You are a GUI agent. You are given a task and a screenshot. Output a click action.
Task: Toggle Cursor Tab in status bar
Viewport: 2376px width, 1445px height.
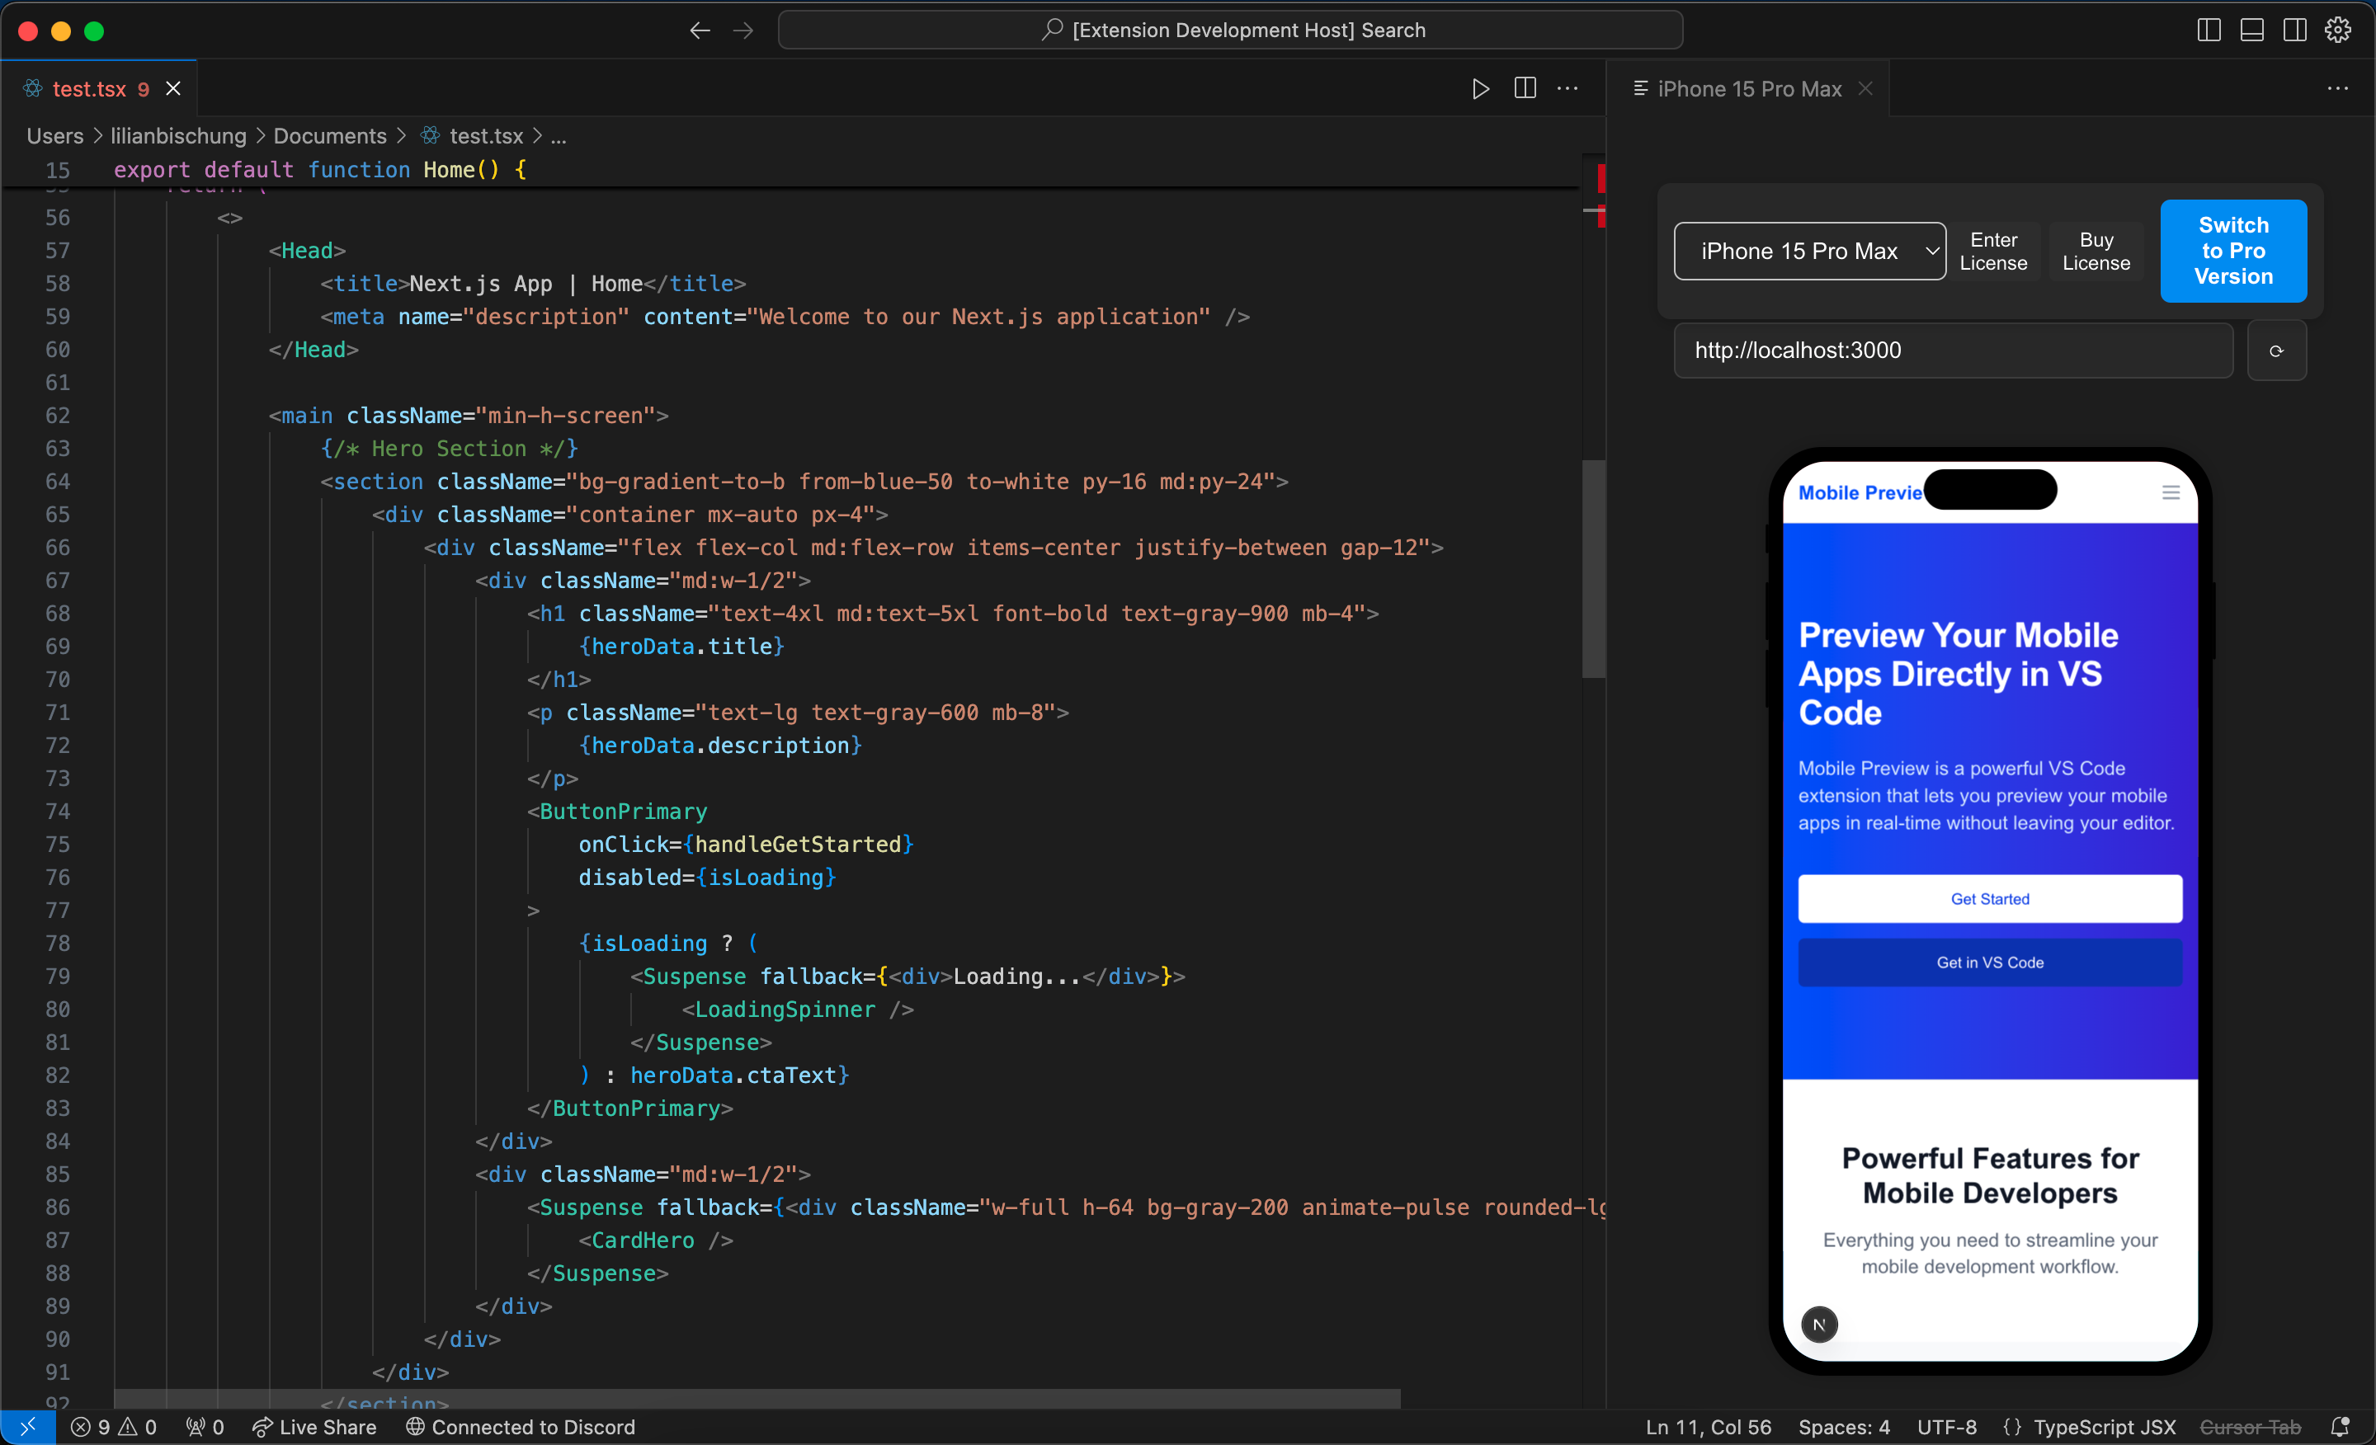[x=2250, y=1427]
